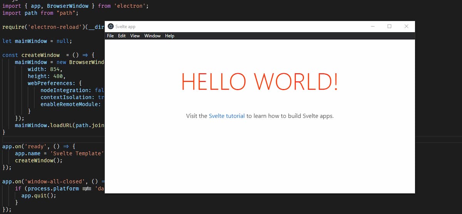Click the 'contextIsolation:' code line
The image size is (462, 214).
tap(72, 97)
